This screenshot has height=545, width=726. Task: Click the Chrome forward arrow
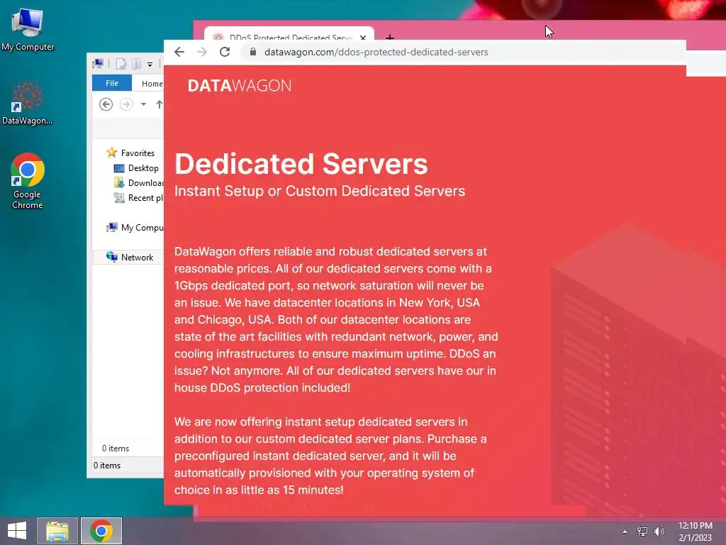point(202,52)
